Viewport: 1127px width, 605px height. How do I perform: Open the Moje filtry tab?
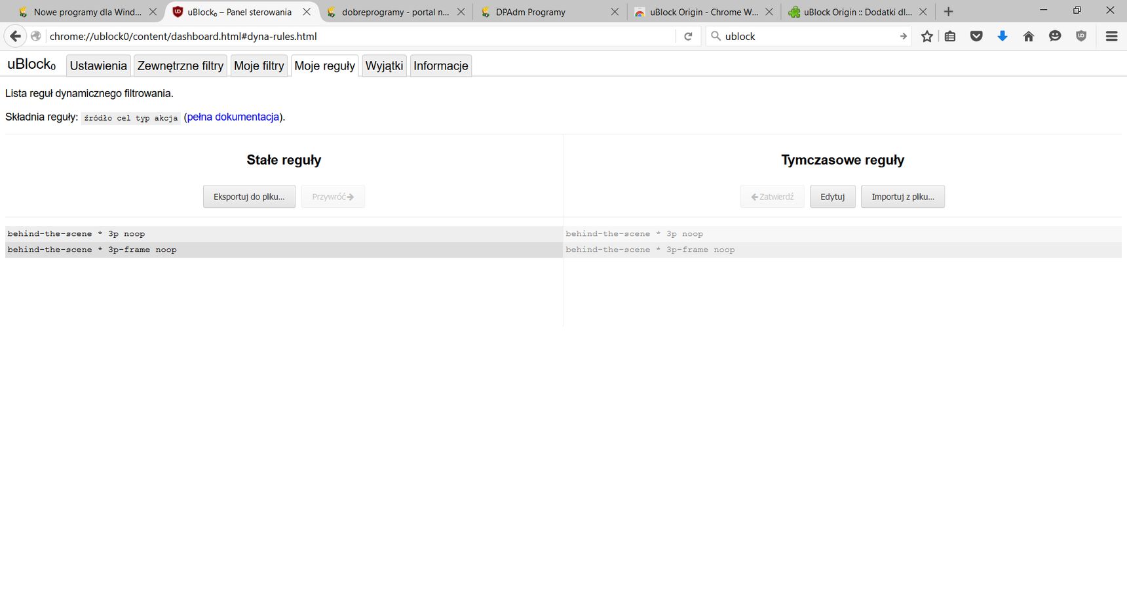(259, 66)
